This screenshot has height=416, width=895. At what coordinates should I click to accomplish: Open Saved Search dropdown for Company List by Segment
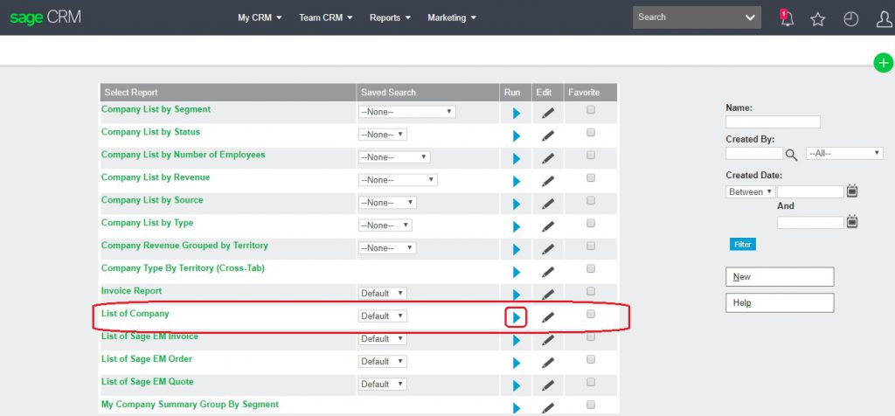(406, 112)
